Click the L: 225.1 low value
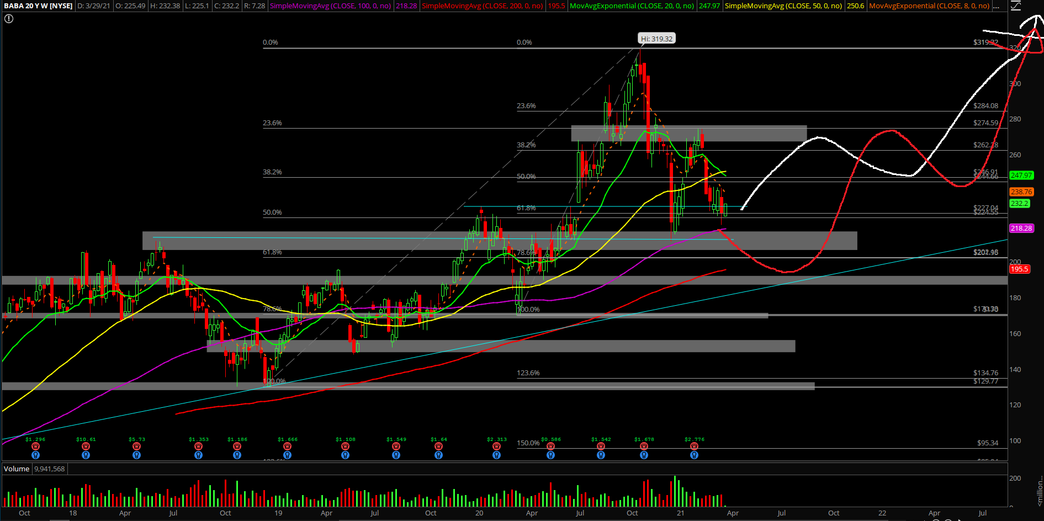Image resolution: width=1044 pixels, height=521 pixels. (x=197, y=6)
